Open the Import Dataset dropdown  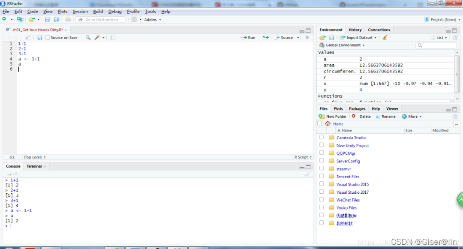coord(358,37)
